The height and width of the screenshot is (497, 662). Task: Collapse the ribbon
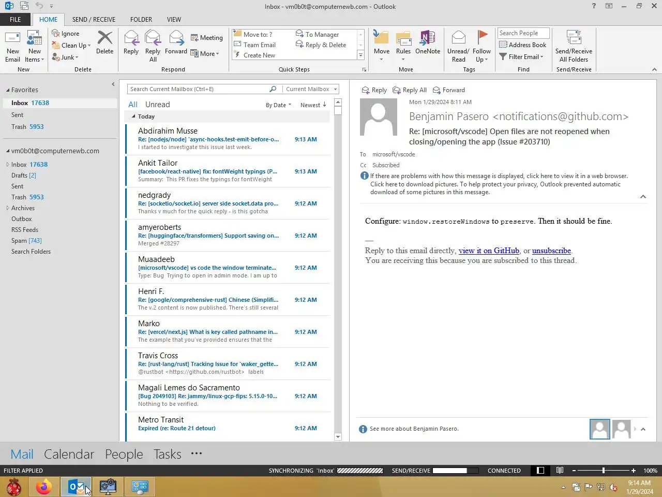pyautogui.click(x=654, y=69)
